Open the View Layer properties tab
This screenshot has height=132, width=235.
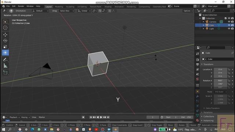point(198,69)
